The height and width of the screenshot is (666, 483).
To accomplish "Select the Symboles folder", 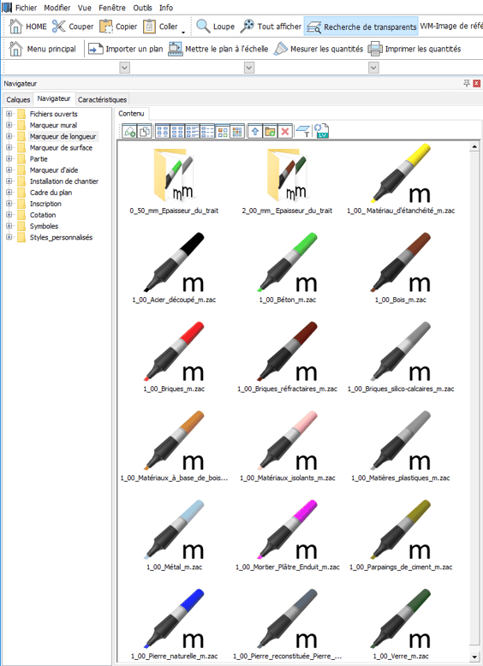I will point(44,226).
